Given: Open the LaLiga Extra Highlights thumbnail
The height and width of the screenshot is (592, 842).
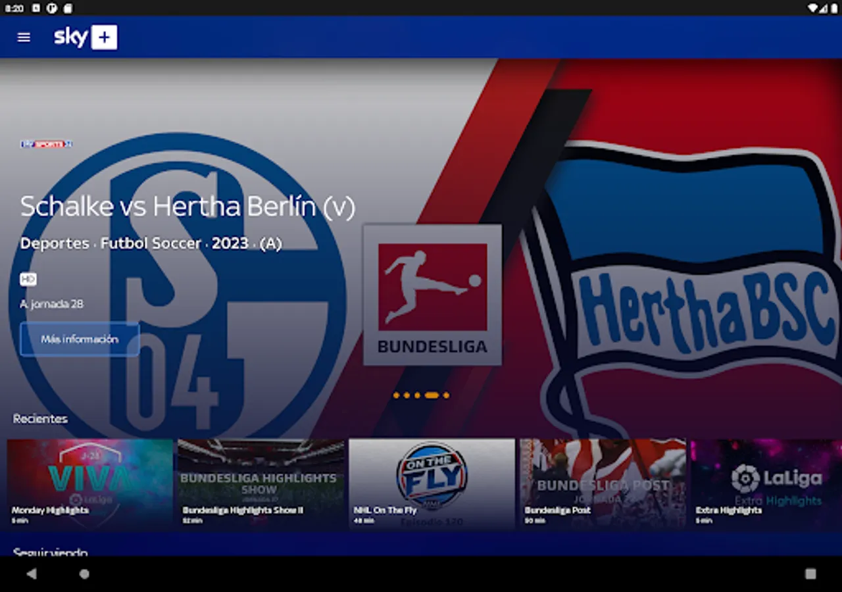Looking at the screenshot, I should point(766,484).
